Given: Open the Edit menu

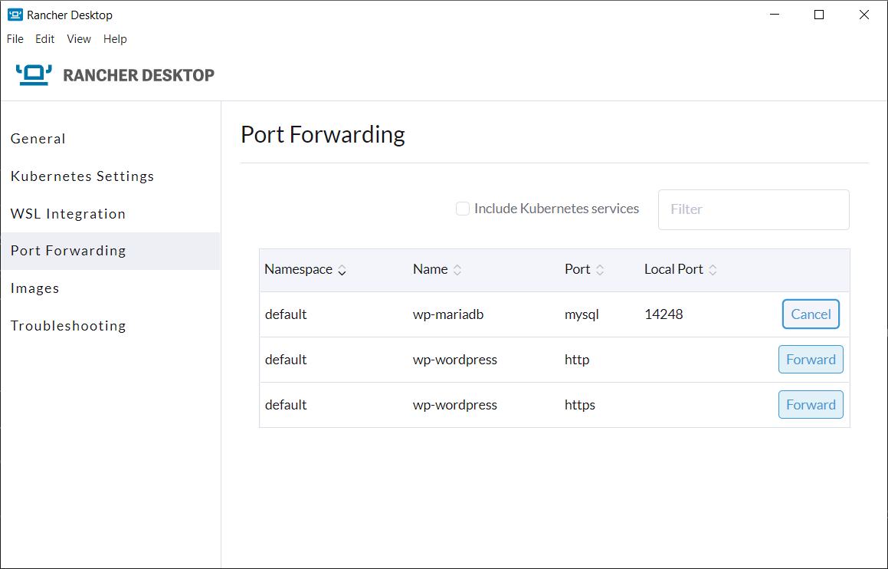Looking at the screenshot, I should (x=44, y=39).
